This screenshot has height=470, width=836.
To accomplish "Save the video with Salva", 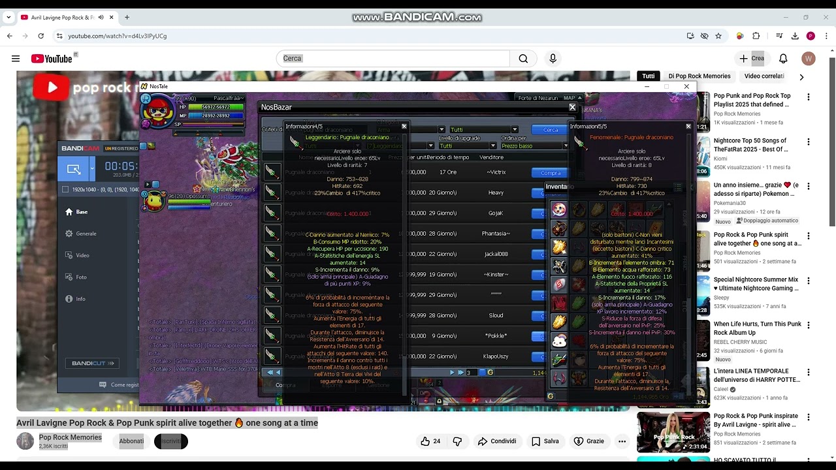I will click(x=545, y=441).
